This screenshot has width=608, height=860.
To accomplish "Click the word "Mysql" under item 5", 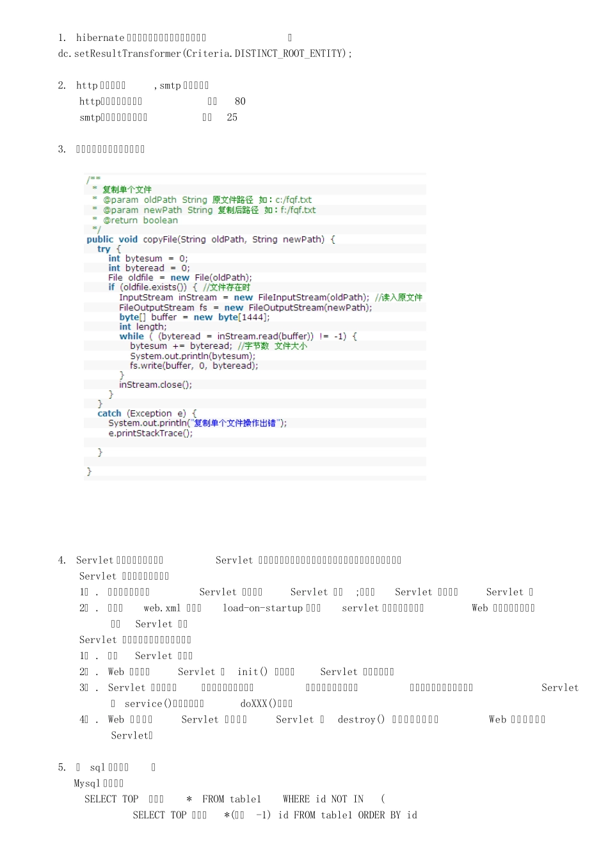I will [x=87, y=784].
